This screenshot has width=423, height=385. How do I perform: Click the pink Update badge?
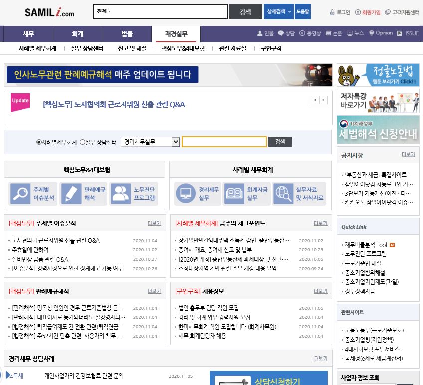click(x=20, y=102)
